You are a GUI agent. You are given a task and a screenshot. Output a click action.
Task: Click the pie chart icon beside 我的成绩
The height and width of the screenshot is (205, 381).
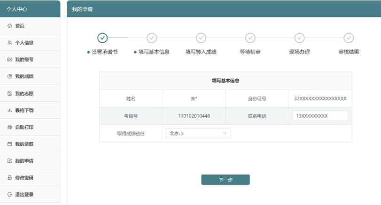tap(10, 76)
